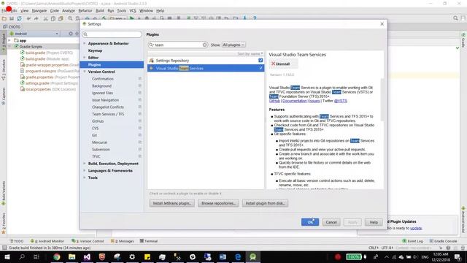Screen dimensions: 467x263
Task: Click the Browse repositories button
Action: pyautogui.click(x=218, y=203)
